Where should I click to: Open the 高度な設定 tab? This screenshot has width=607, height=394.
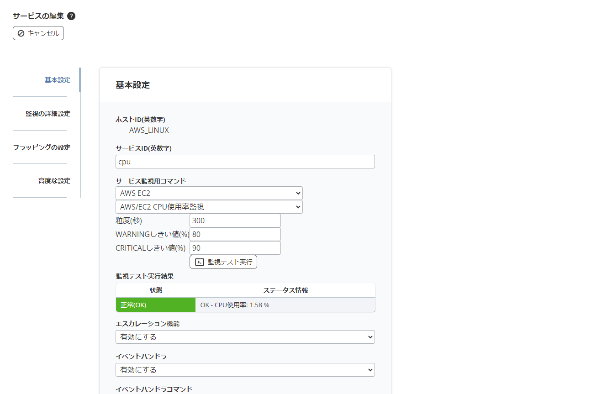point(54,181)
